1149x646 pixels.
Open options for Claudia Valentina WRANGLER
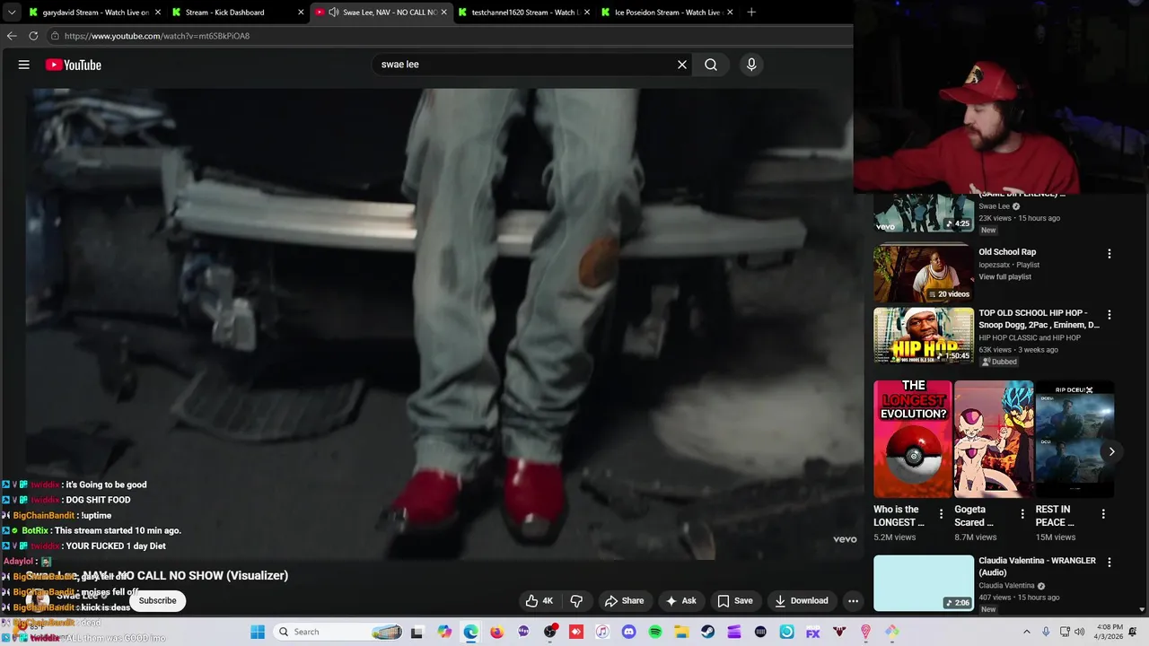click(x=1110, y=563)
